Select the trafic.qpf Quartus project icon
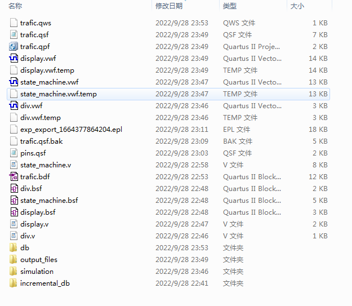 tap(14, 47)
